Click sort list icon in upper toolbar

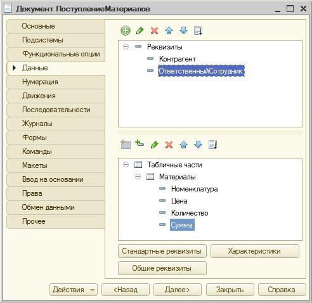coord(198,31)
